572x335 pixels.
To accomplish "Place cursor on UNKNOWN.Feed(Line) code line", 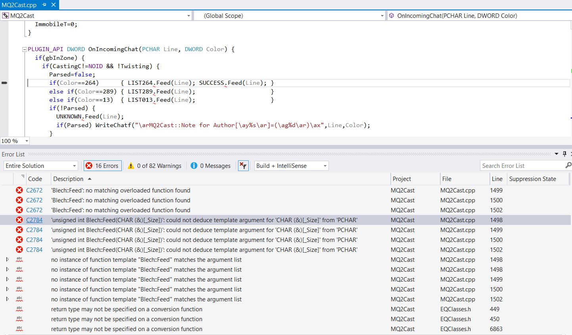I will 90,116.
